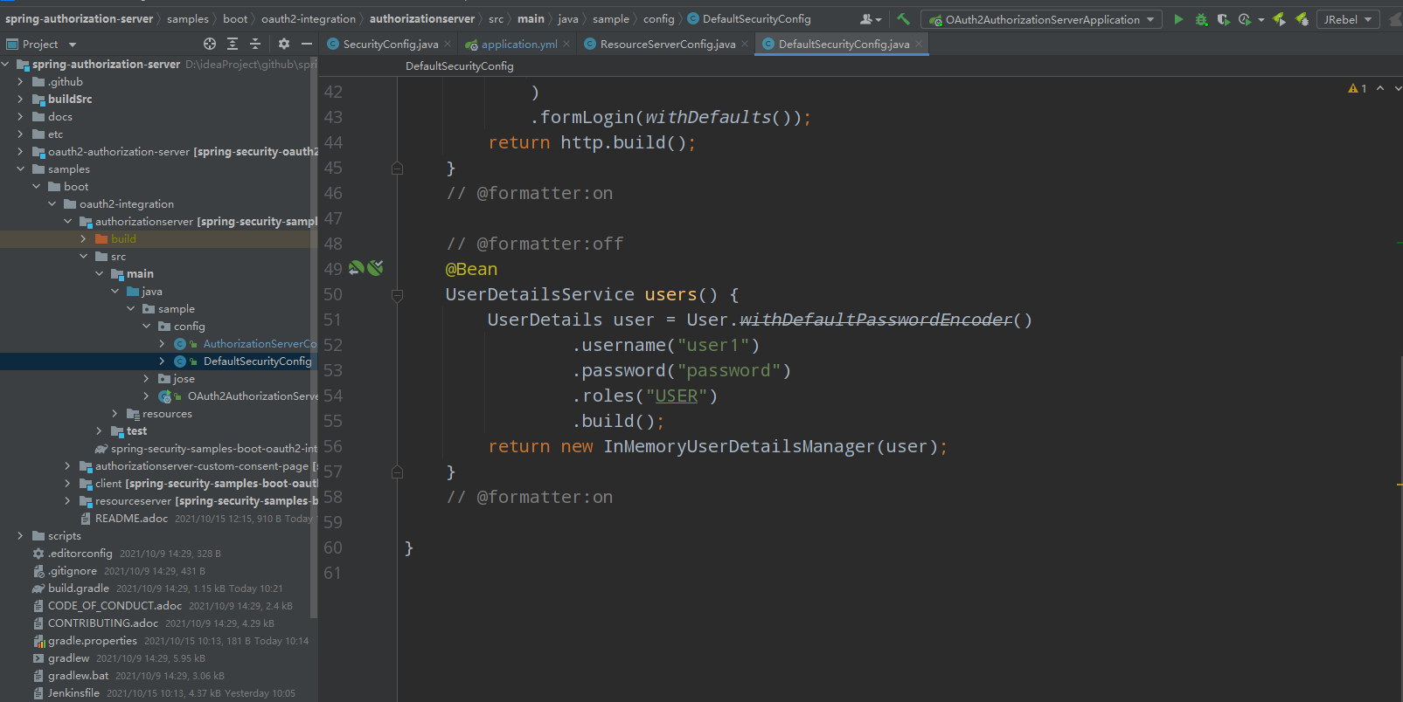The width and height of the screenshot is (1403, 702).
Task: Open the profiler dropdown arrow
Action: click(1261, 20)
